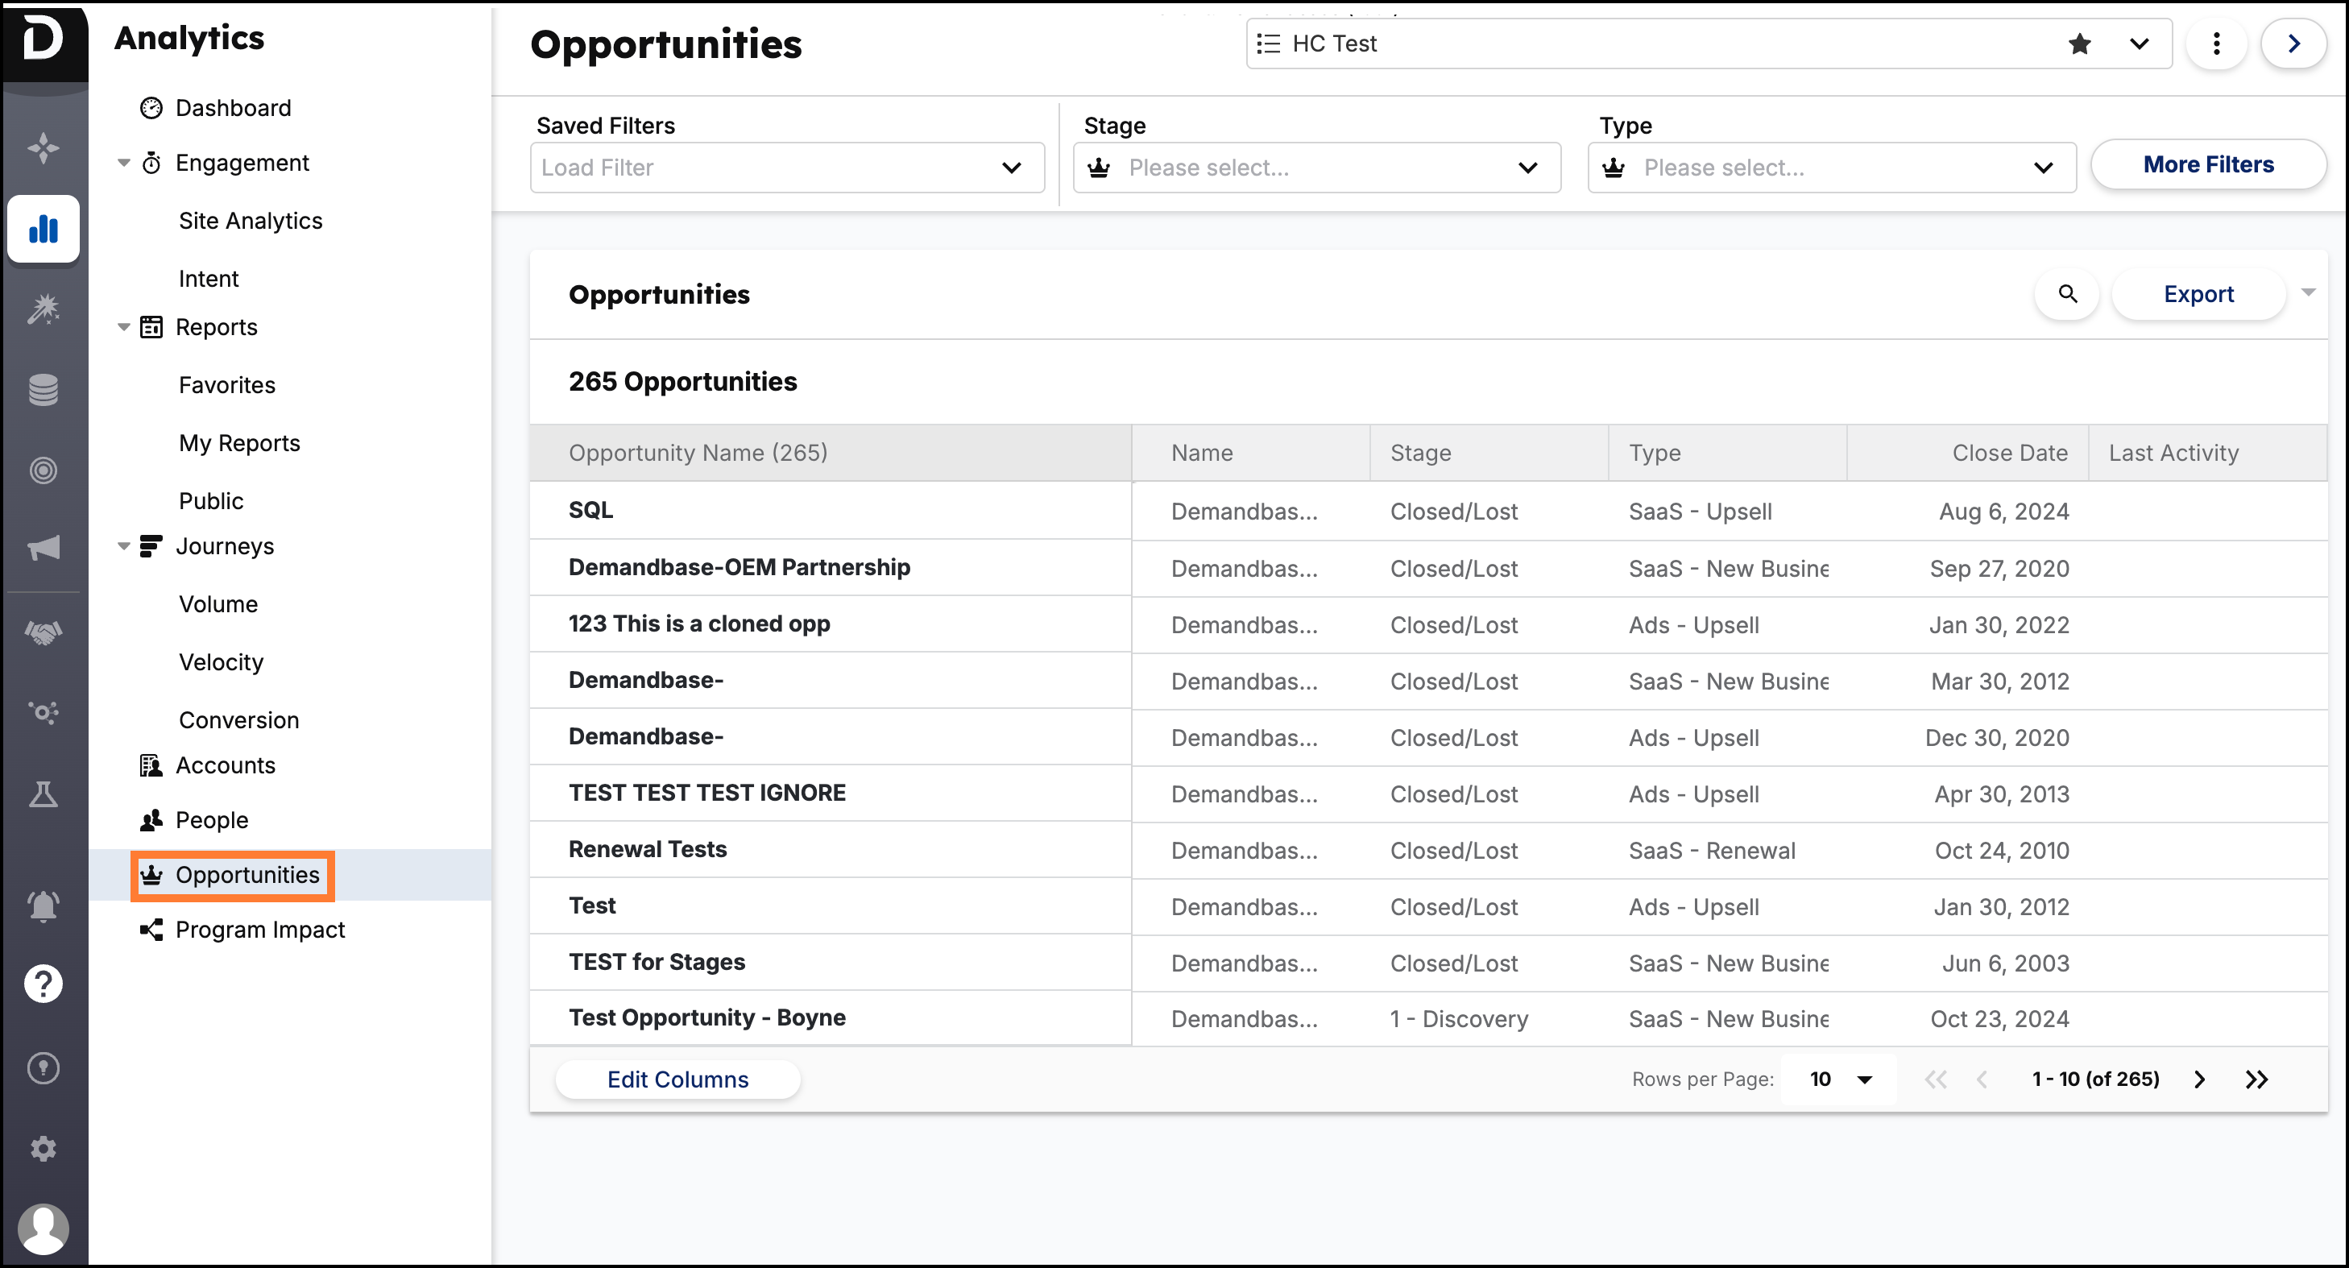Open the database stack rail icon

43,390
